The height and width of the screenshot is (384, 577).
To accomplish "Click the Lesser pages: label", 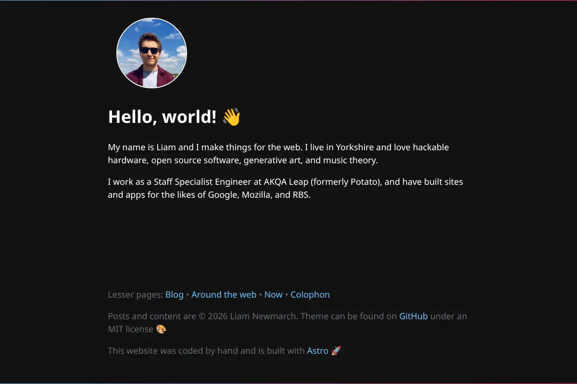I will (x=136, y=295).
